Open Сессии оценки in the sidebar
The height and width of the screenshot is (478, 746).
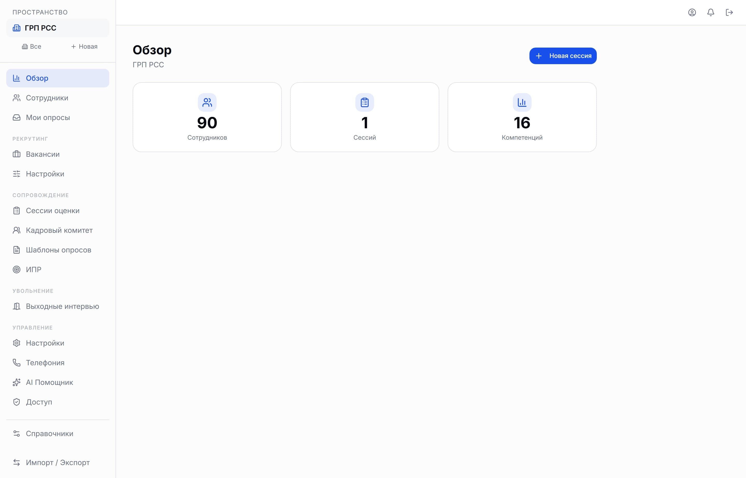click(58, 211)
